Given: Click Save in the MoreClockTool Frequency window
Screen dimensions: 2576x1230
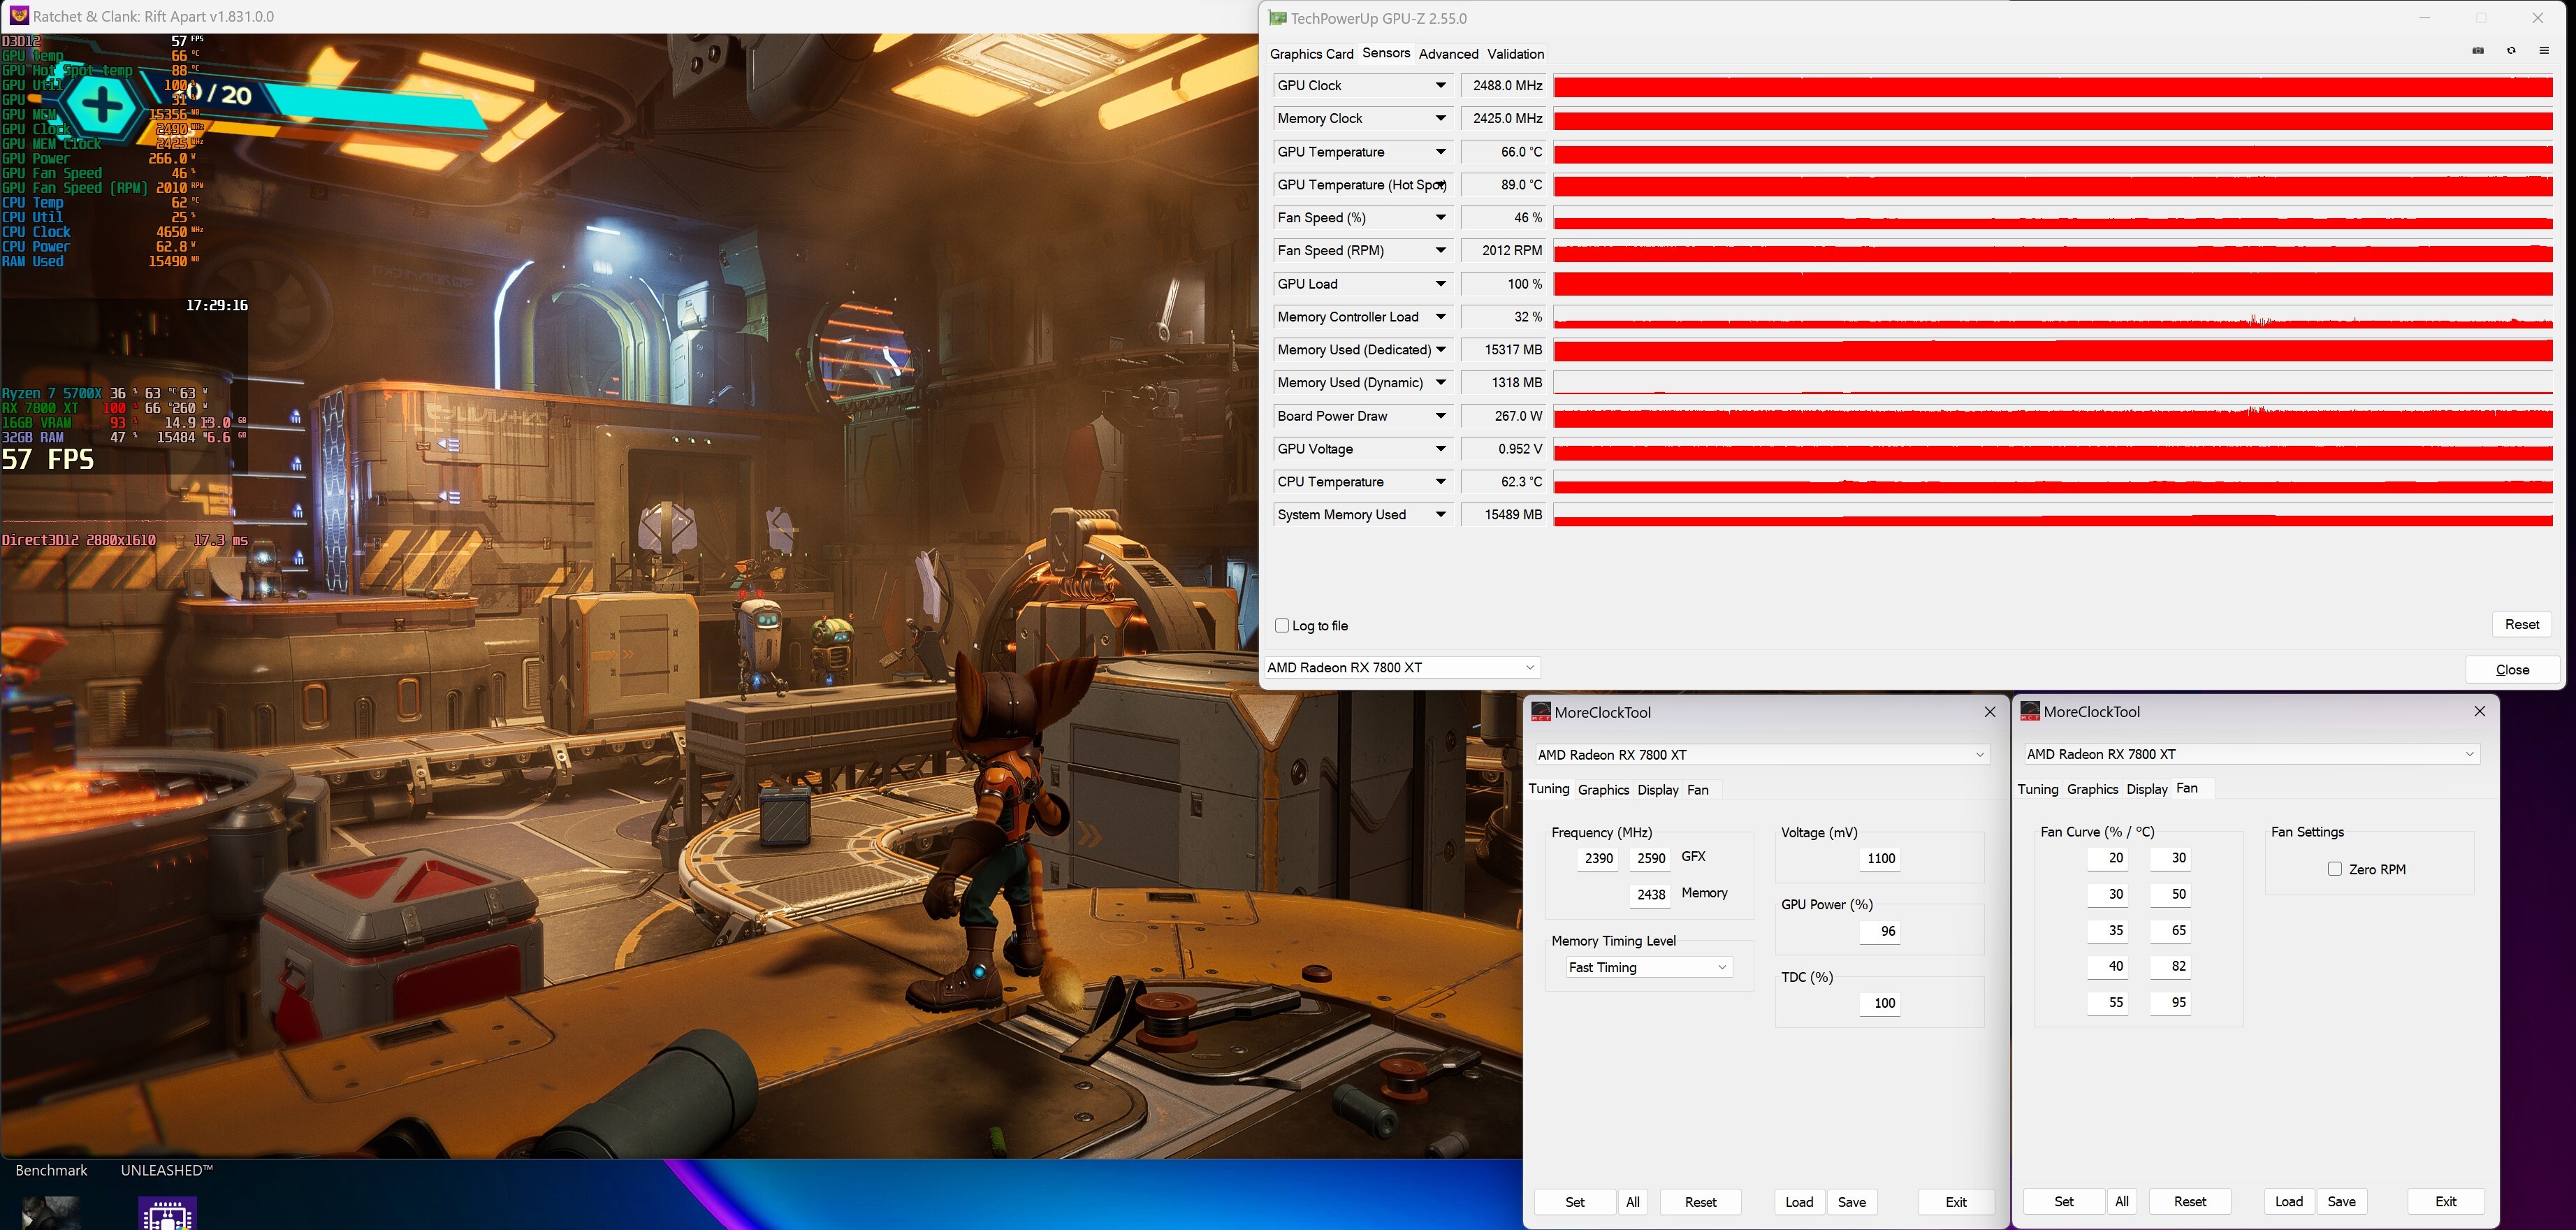Looking at the screenshot, I should [x=1852, y=1202].
